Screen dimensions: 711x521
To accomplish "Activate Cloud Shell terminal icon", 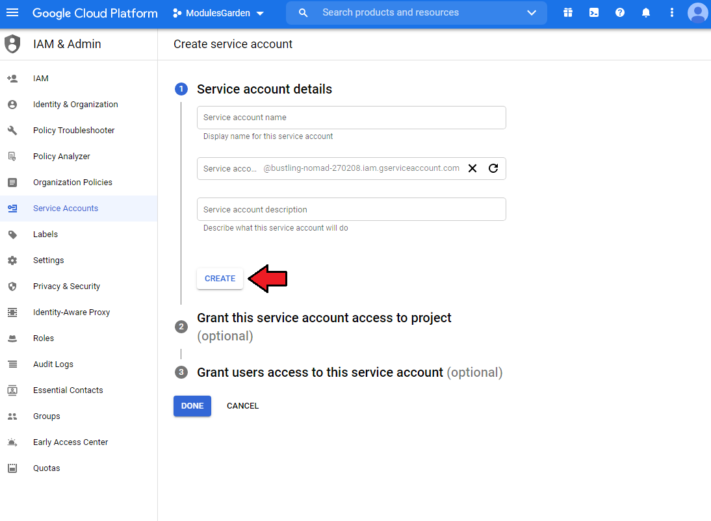I will pyautogui.click(x=593, y=13).
